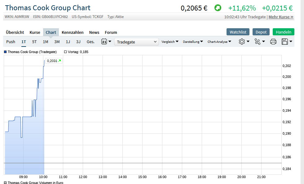304x184 pixels.
Task: Open the Tradegate exchange dropdown
Action: point(136,41)
